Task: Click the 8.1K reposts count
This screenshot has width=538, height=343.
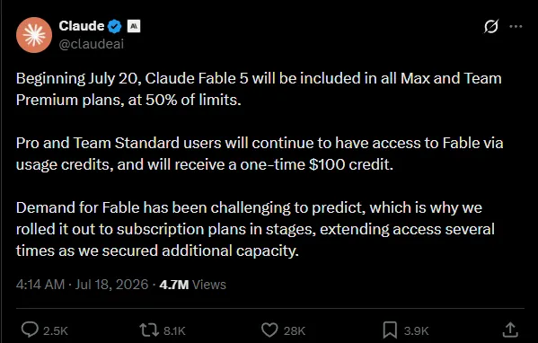Action: tap(174, 331)
